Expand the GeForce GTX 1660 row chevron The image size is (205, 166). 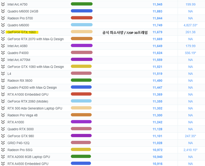[3, 32]
